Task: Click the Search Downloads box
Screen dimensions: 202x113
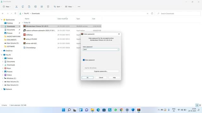Action: 178,13
